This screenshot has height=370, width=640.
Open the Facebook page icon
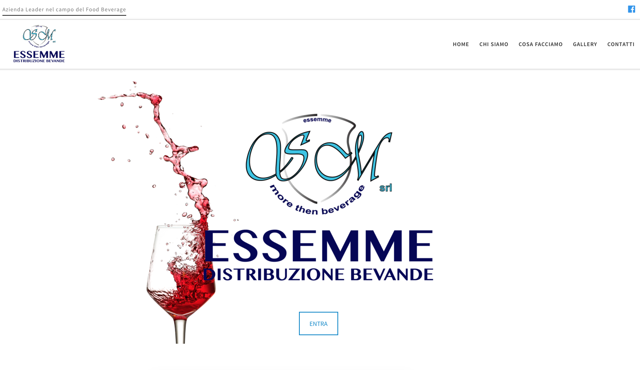pos(631,9)
